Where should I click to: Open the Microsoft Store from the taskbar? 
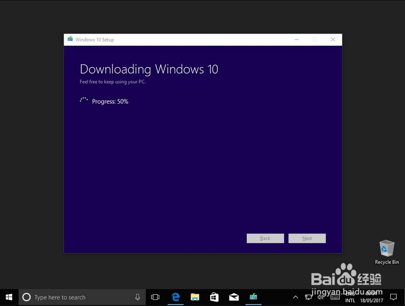214,297
